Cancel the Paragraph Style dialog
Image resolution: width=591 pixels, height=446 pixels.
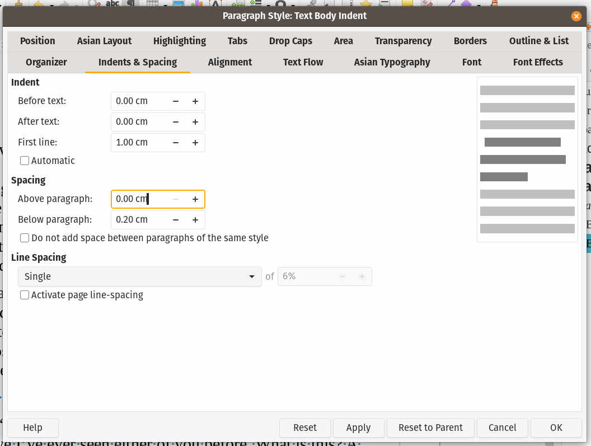503,428
